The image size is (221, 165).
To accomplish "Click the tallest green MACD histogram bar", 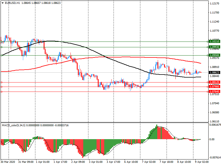I will (x=157, y=132).
